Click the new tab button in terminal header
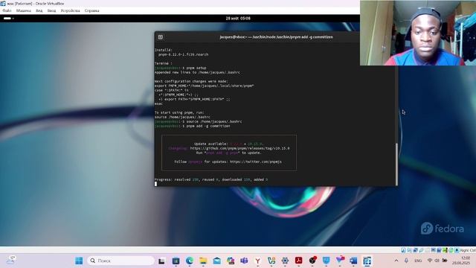This screenshot has height=268, width=476. [161, 37]
